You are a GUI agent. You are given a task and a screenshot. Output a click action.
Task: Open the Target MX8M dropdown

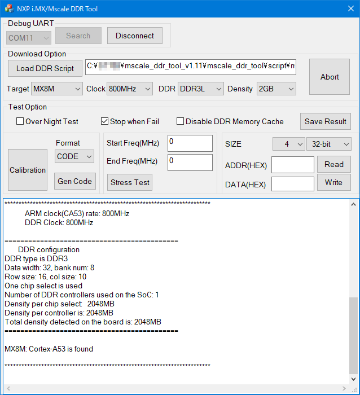pos(57,89)
